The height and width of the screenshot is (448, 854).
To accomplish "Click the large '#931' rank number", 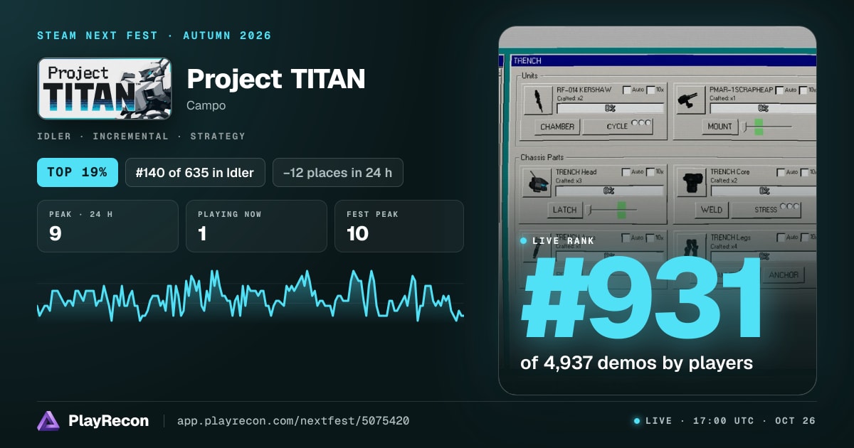I will [x=643, y=299].
